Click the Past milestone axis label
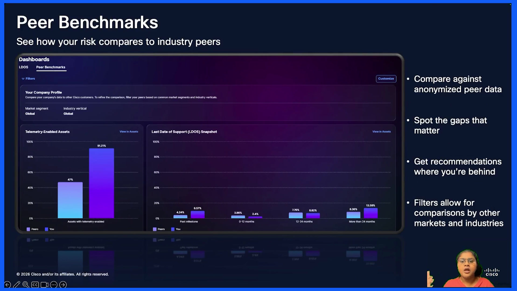Viewport: 517px width, 291px height. pyautogui.click(x=189, y=222)
